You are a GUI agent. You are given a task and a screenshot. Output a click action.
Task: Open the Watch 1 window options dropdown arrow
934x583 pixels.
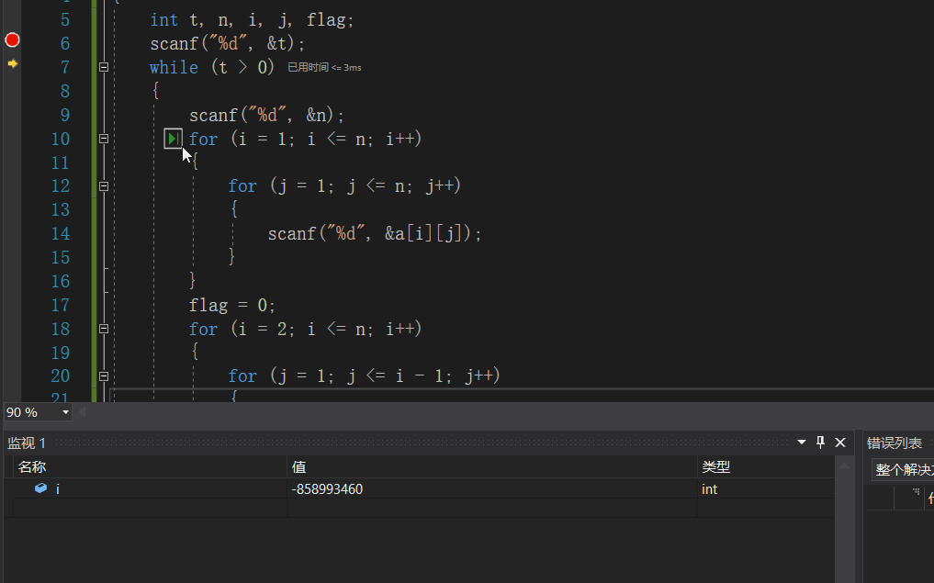(x=801, y=443)
